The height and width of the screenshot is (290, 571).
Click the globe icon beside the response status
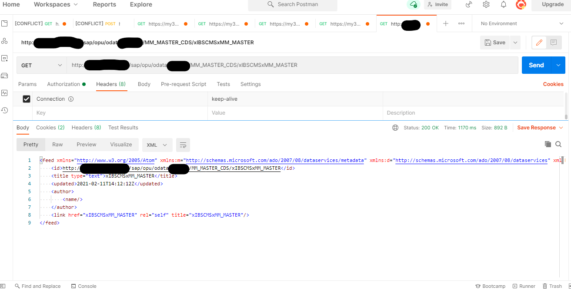coord(395,128)
